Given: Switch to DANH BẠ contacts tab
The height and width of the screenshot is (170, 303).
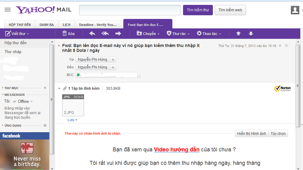Looking at the screenshot, I should point(47,25).
